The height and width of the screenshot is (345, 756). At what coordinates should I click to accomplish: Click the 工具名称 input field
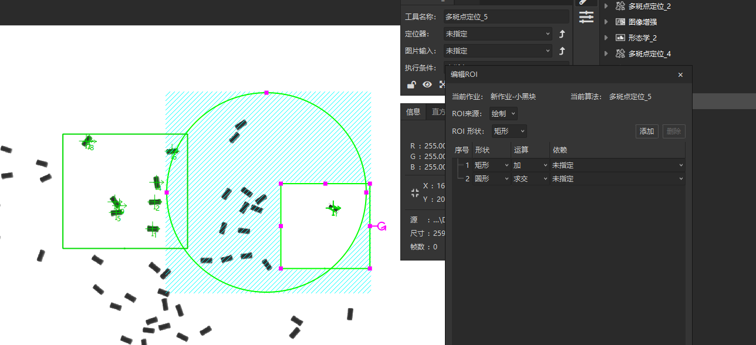tap(506, 17)
